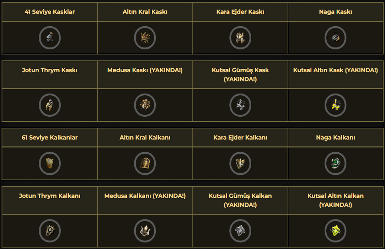Select the Jotun Thrym Kaskı icon

(50, 105)
